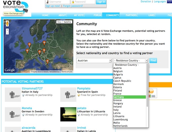The height and width of the screenshot is (132, 172).
Task: Click the Street View pegman on the map
Action: 7,23
